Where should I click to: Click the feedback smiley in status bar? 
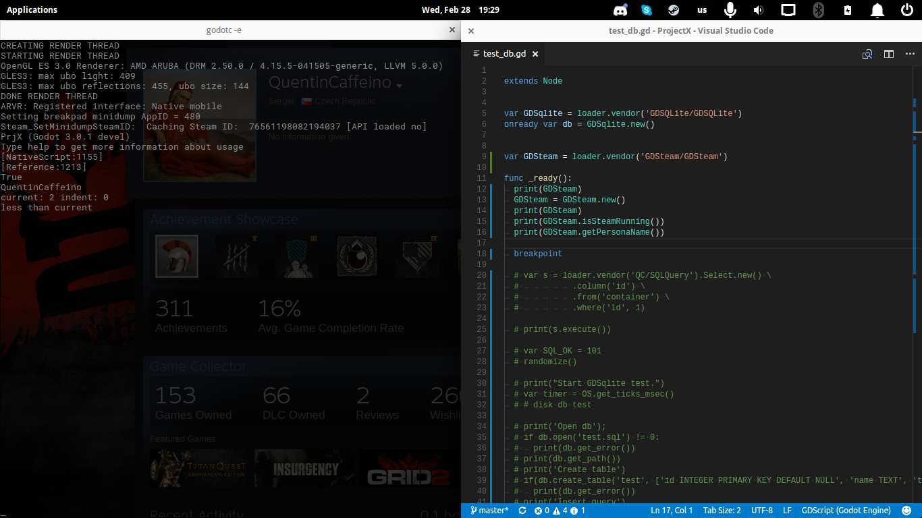[908, 511]
